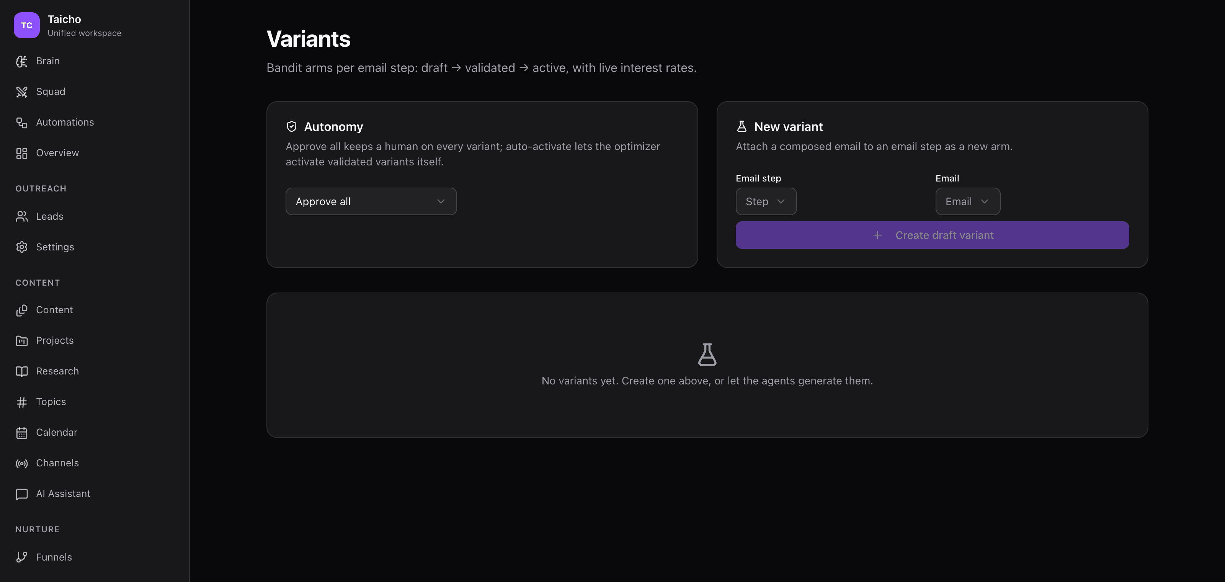This screenshot has height=582, width=1225.
Task: Click the TC workspace avatar
Action: point(27,25)
